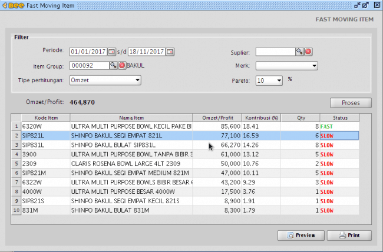Select item code 3900 cell

[x=46, y=154]
